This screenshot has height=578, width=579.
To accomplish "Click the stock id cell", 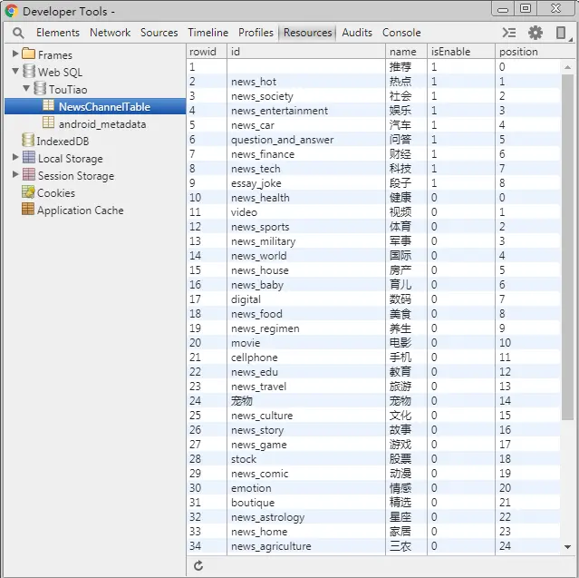I will point(306,459).
